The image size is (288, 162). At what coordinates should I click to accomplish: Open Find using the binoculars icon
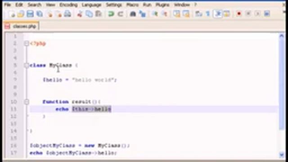tap(133, 14)
